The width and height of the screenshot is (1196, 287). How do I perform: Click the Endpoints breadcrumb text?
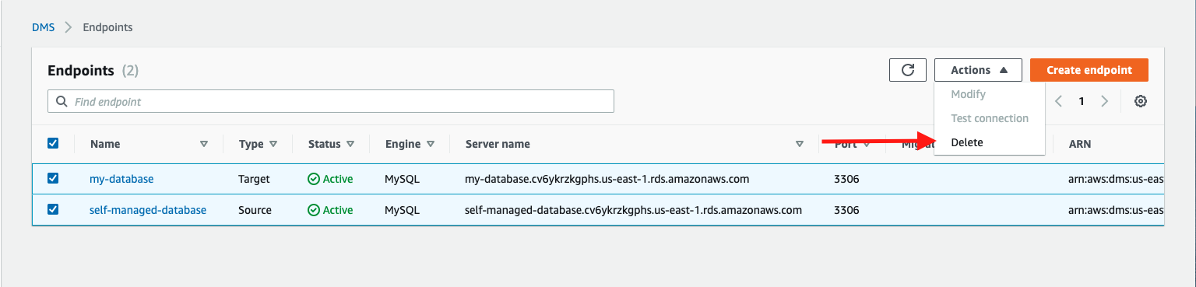click(107, 27)
